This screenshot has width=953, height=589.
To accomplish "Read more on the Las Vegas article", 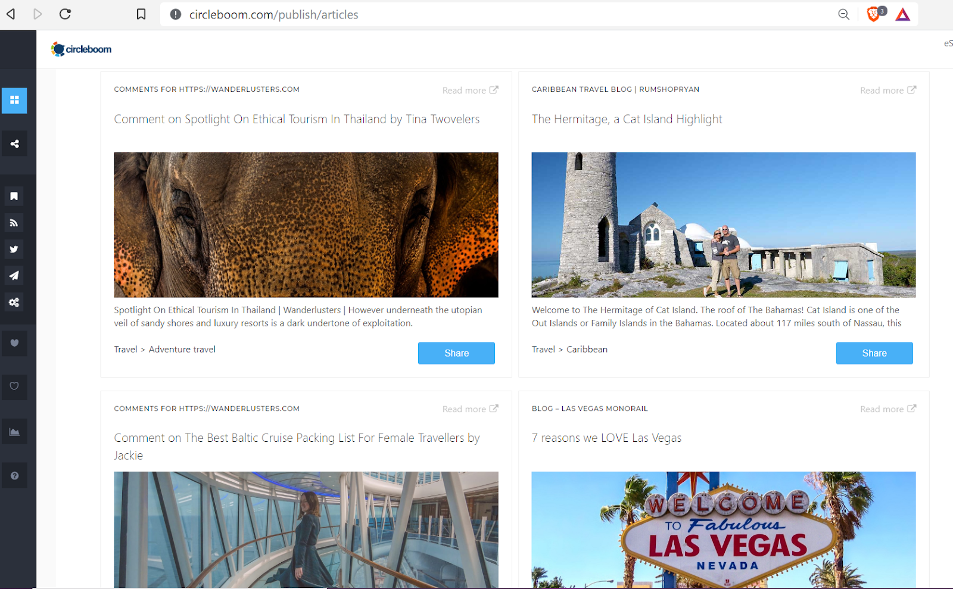I will [888, 409].
